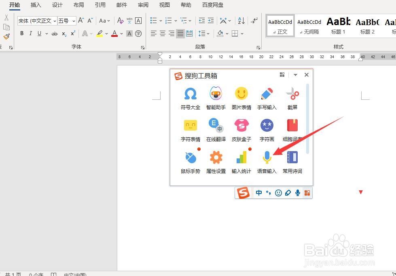Toggle justify alignment button
The height and width of the screenshot is (276, 396).
[180, 34]
